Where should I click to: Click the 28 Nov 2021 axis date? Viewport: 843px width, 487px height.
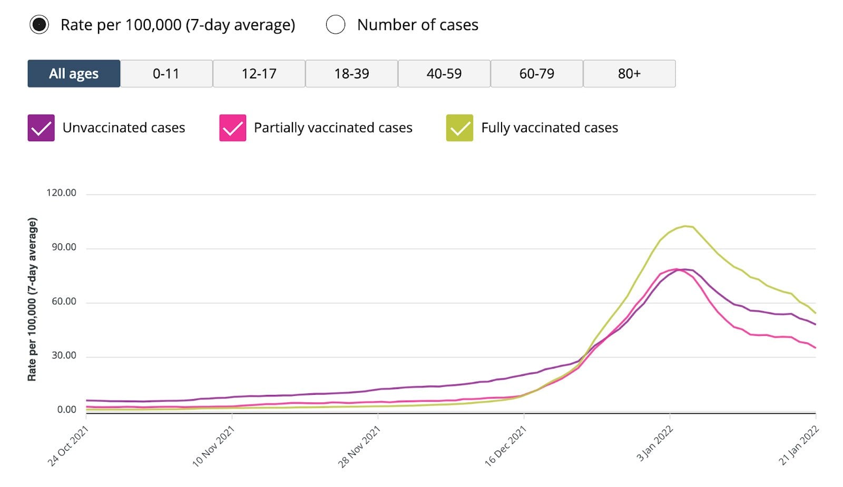coord(359,447)
